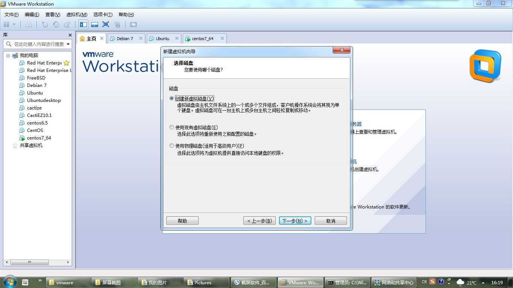Viewport: 513px width, 288px height.
Task: Select 共享虚拟机 shared VMs node
Action: pos(27,145)
